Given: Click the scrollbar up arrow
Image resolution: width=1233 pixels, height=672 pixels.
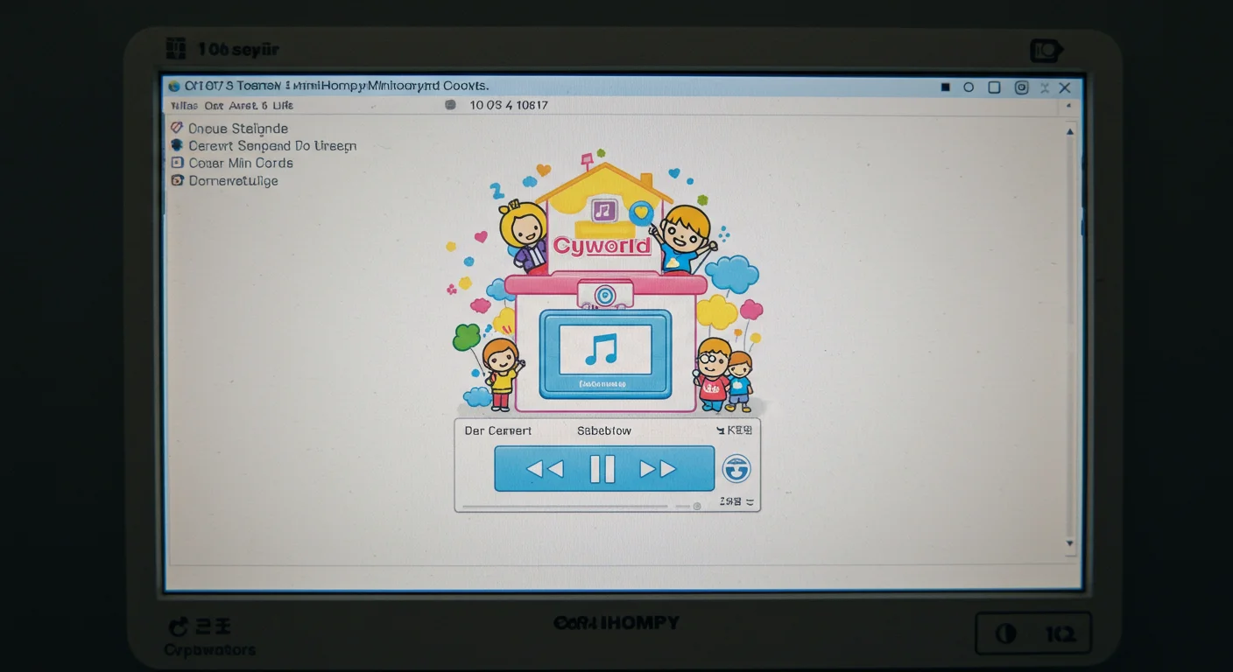Looking at the screenshot, I should click(1070, 132).
